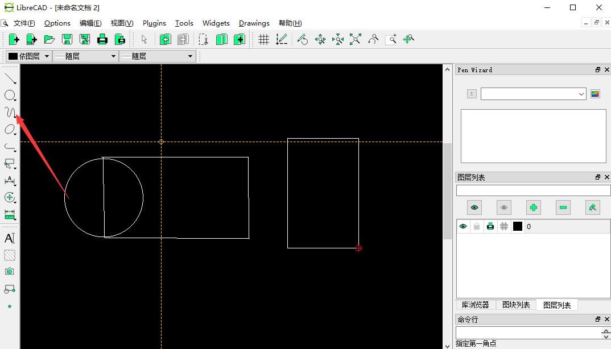This screenshot has width=611, height=349.
Task: Toggle the grid display button
Action: pyautogui.click(x=264, y=39)
